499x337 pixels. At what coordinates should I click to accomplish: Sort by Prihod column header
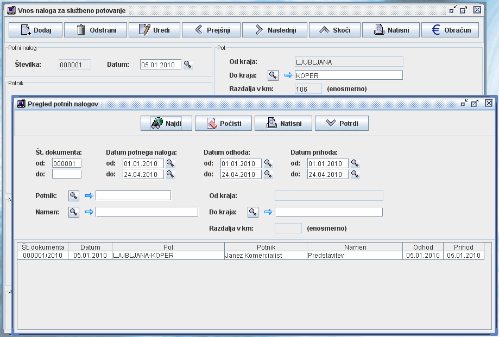464,247
